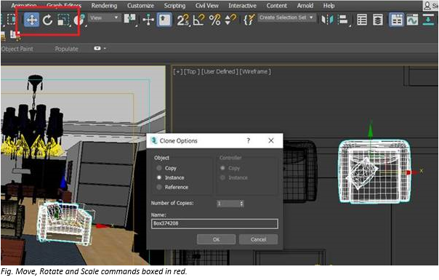Select the armchair wireframe in Top viewport
Viewport: 439px width, 280px height.
[374, 172]
